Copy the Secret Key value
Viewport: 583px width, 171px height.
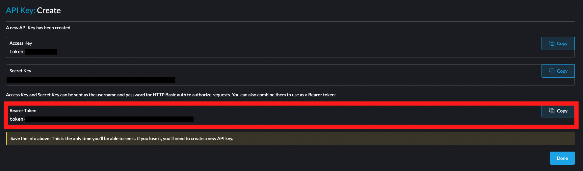pyautogui.click(x=558, y=71)
